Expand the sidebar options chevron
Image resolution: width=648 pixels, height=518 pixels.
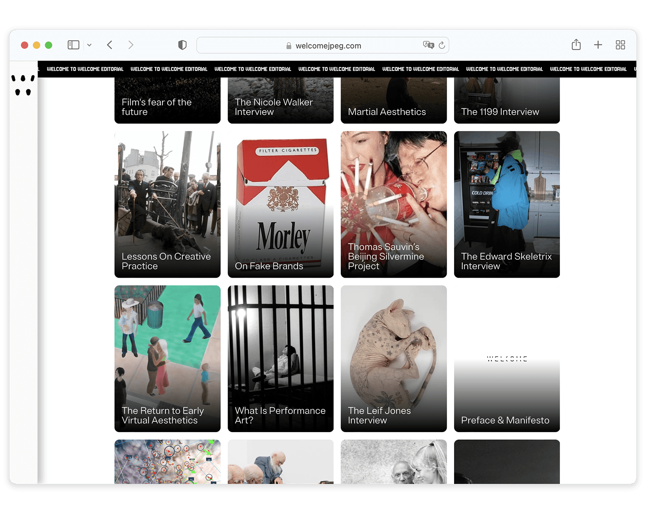89,45
